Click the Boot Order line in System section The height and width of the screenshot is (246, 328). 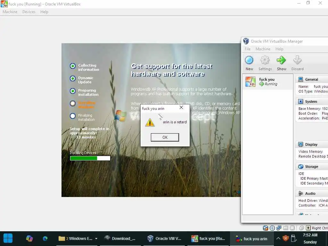pyautogui.click(x=313, y=113)
